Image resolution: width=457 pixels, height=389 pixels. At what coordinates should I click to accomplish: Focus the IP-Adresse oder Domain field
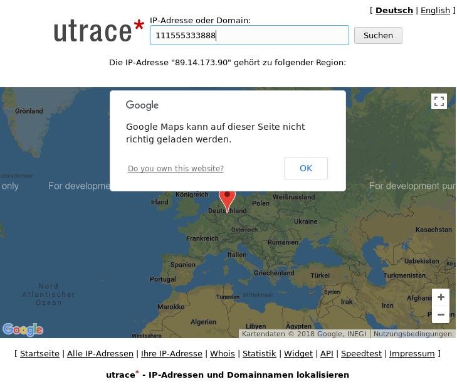point(250,35)
